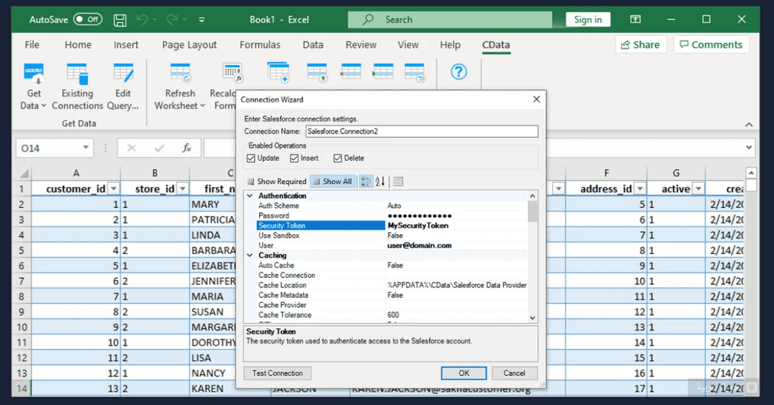Click the Property Pages icon in the wizard toolbar

click(398, 181)
